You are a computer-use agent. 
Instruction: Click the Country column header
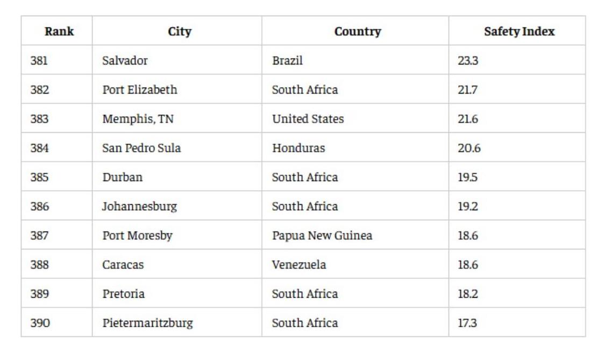tap(357, 31)
